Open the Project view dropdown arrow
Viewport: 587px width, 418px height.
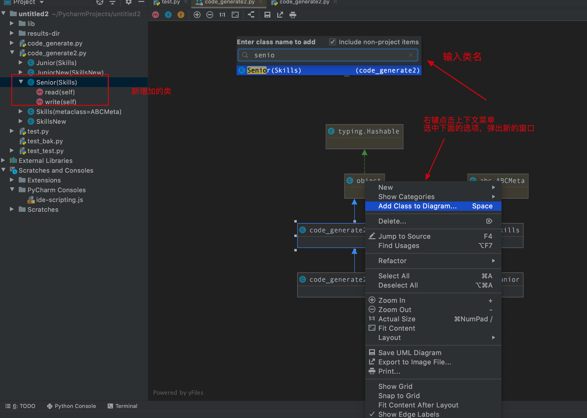pos(42,2)
